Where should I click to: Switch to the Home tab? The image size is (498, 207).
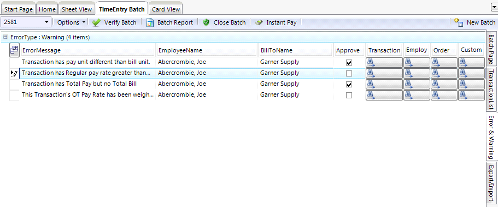click(x=47, y=9)
